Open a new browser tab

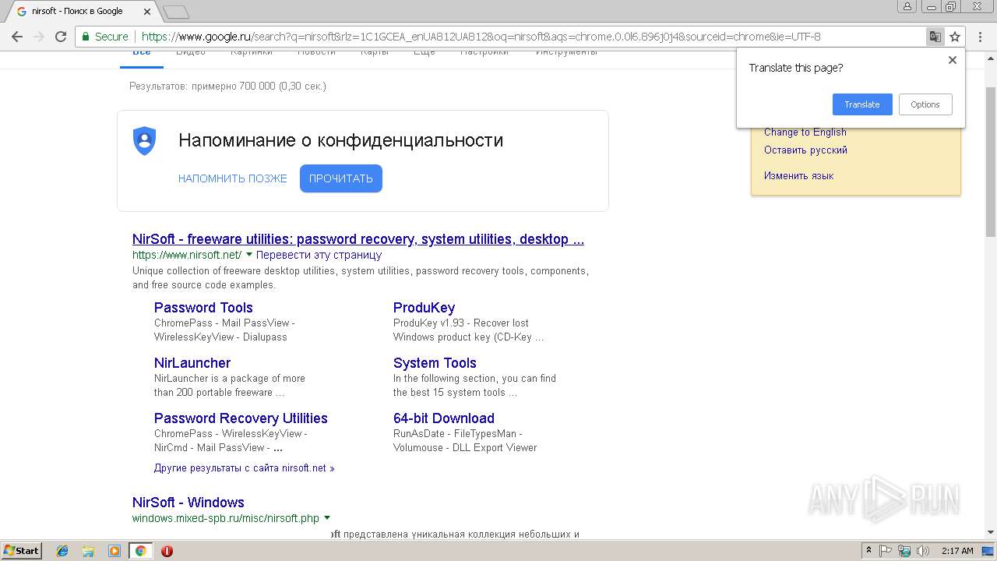coord(176,12)
